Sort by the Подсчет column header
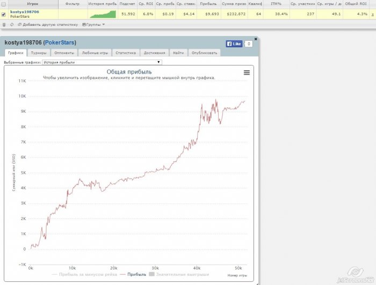 pos(127,4)
